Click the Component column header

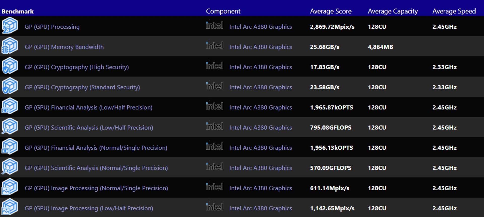coord(223,11)
